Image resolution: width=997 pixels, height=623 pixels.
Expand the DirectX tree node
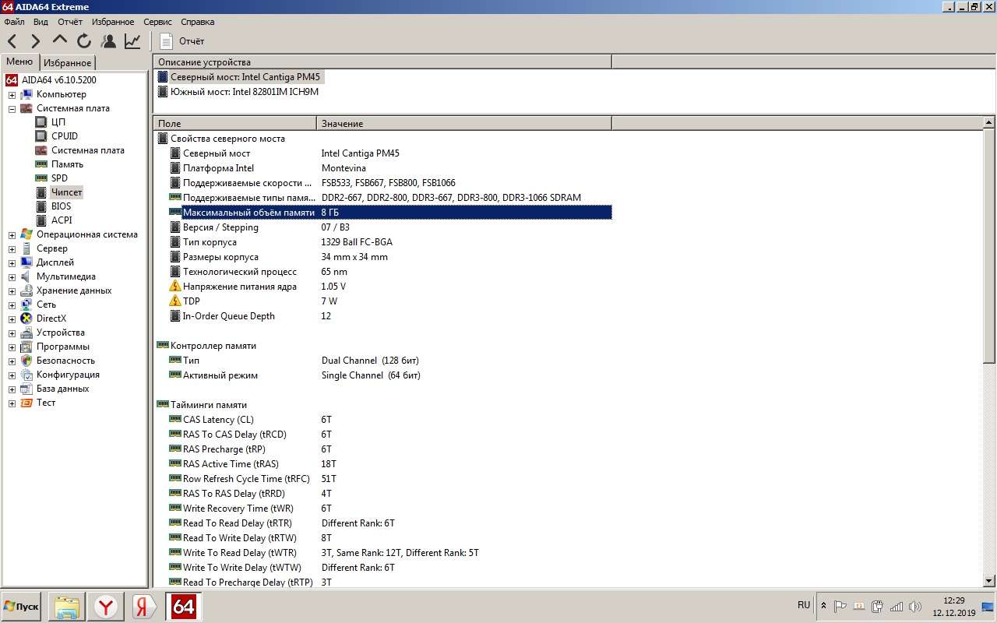12,319
